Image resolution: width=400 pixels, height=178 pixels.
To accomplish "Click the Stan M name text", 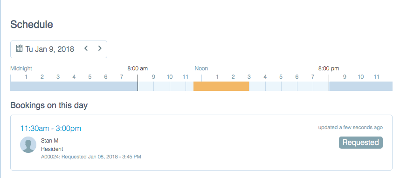I will point(50,141).
